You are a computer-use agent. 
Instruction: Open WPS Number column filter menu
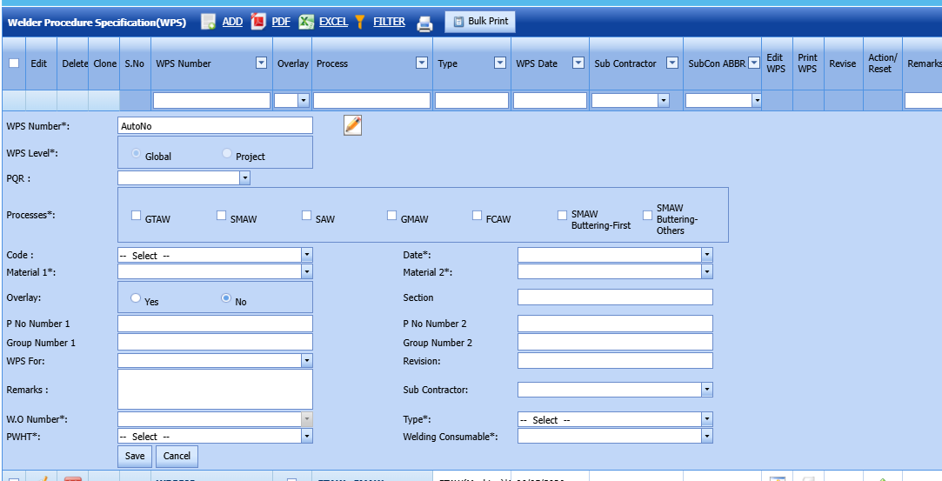[261, 63]
